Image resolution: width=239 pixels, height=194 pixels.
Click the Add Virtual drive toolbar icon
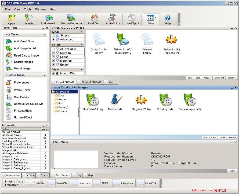(49, 19)
